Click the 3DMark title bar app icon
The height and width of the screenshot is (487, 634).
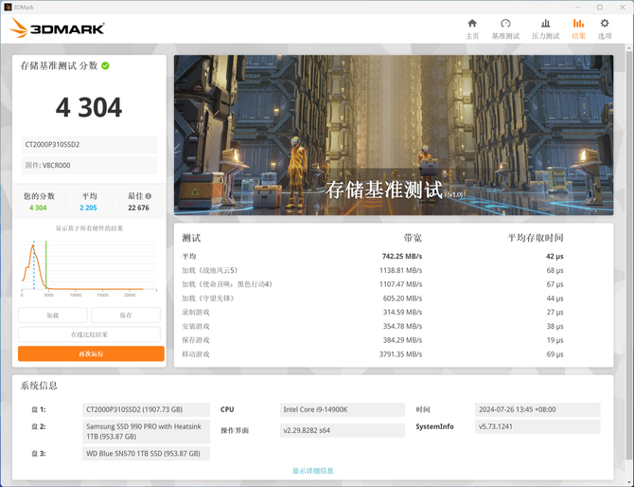[8, 7]
